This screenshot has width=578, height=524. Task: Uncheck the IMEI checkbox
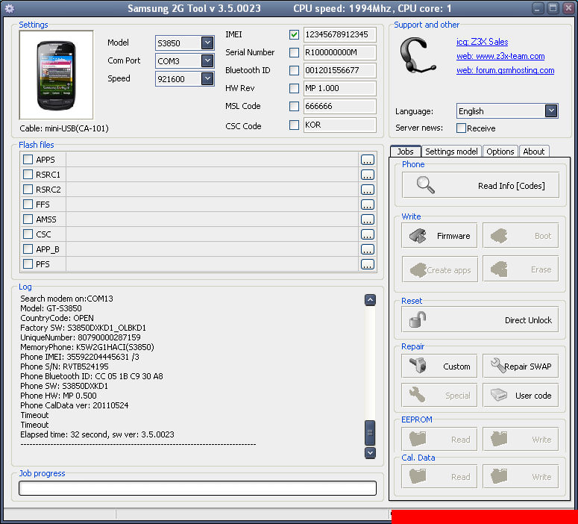294,34
